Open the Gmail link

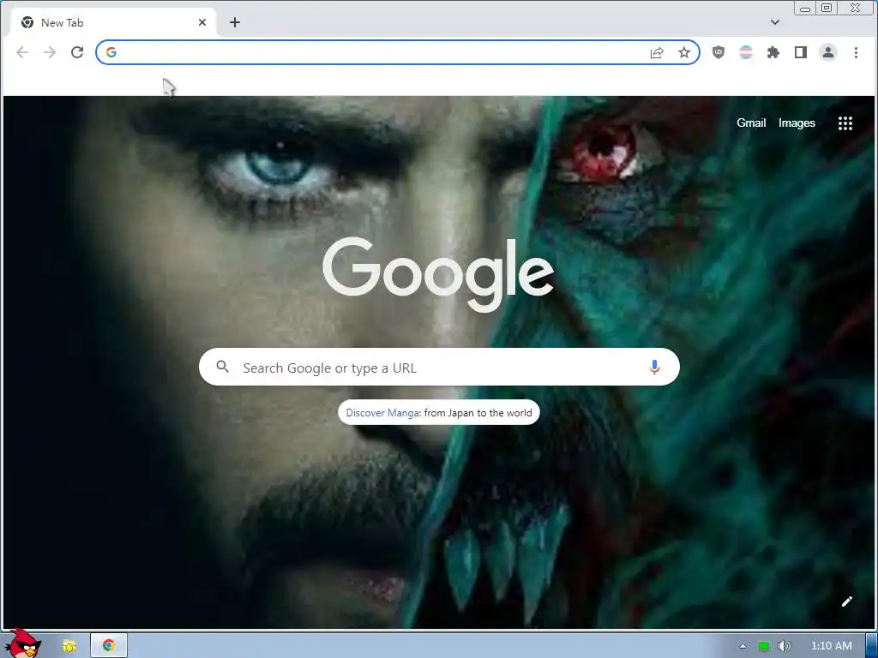point(751,123)
